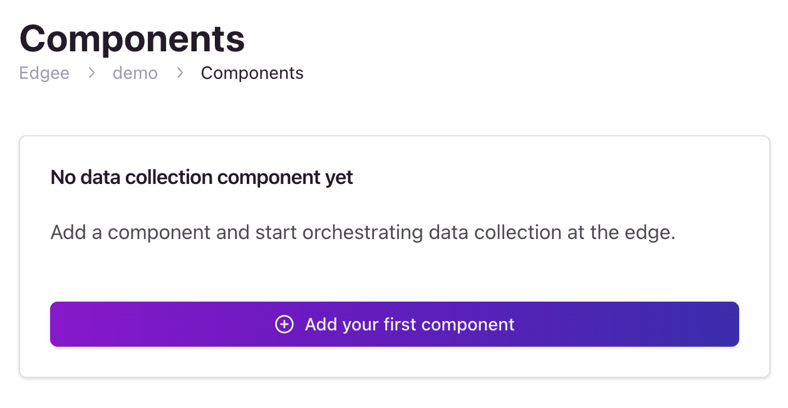Click the Add your first component button label
788x408 pixels.
[x=409, y=324]
